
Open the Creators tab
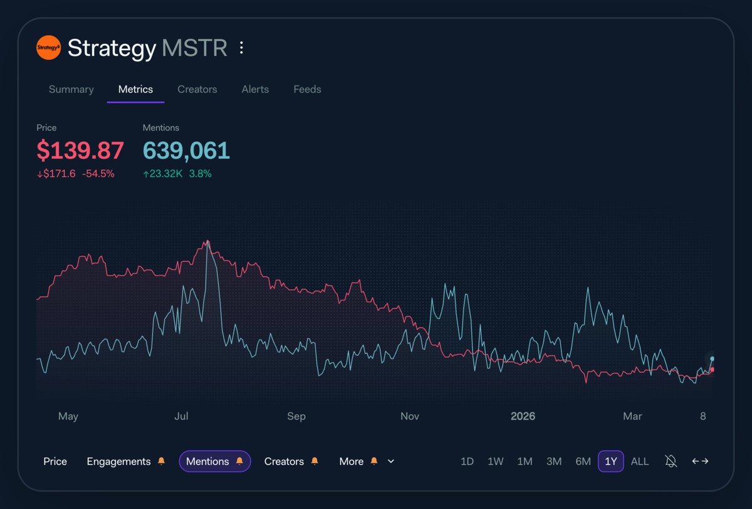pos(197,89)
